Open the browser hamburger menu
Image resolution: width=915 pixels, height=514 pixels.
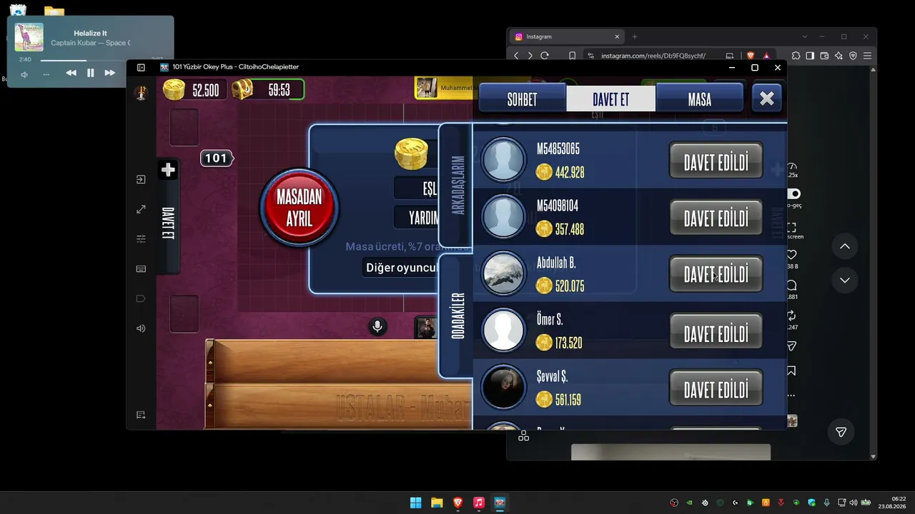point(867,56)
